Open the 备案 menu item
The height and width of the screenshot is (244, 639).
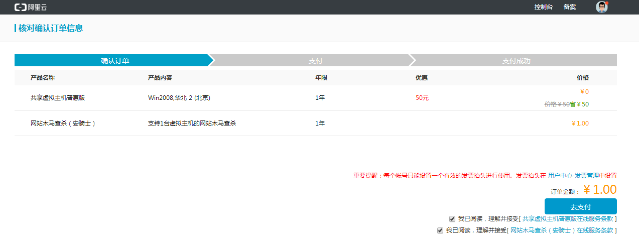click(570, 7)
